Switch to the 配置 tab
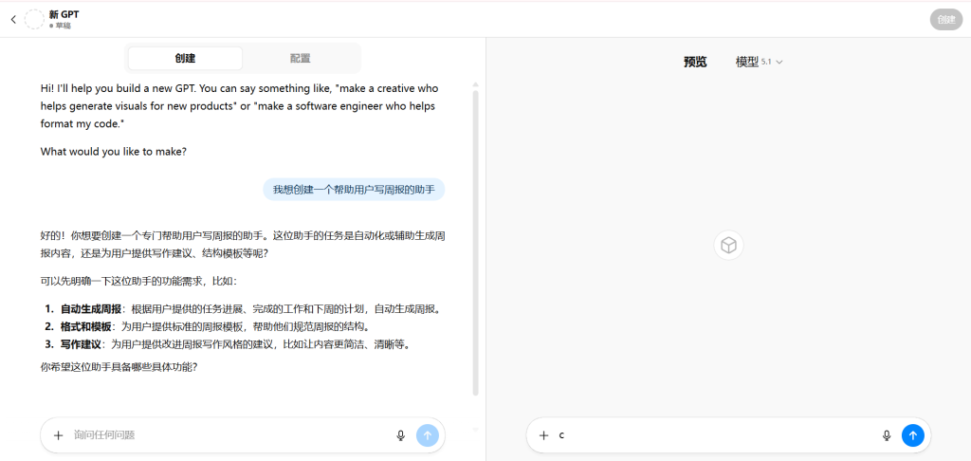The image size is (971, 461). tap(301, 58)
